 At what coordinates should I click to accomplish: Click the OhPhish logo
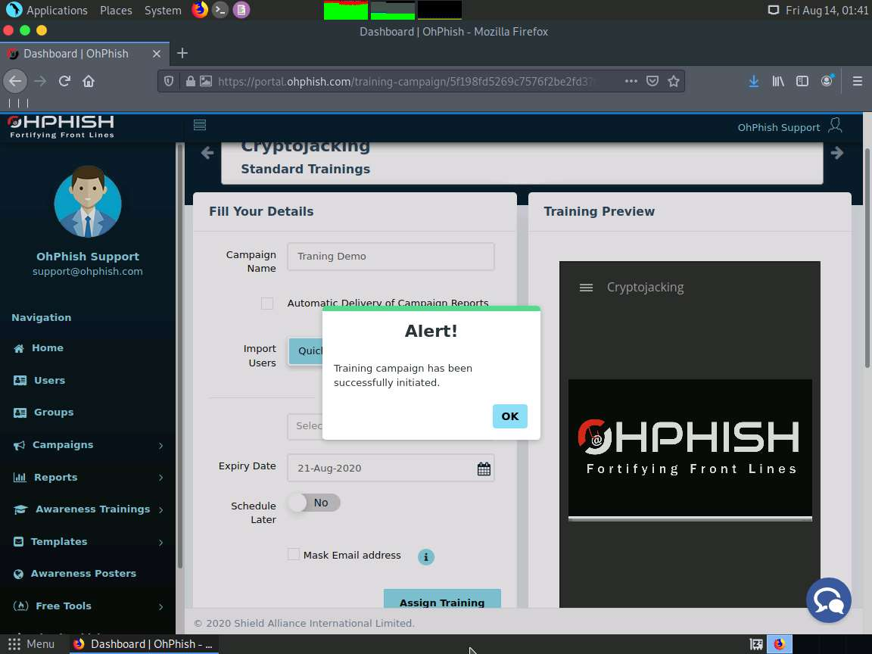61,126
